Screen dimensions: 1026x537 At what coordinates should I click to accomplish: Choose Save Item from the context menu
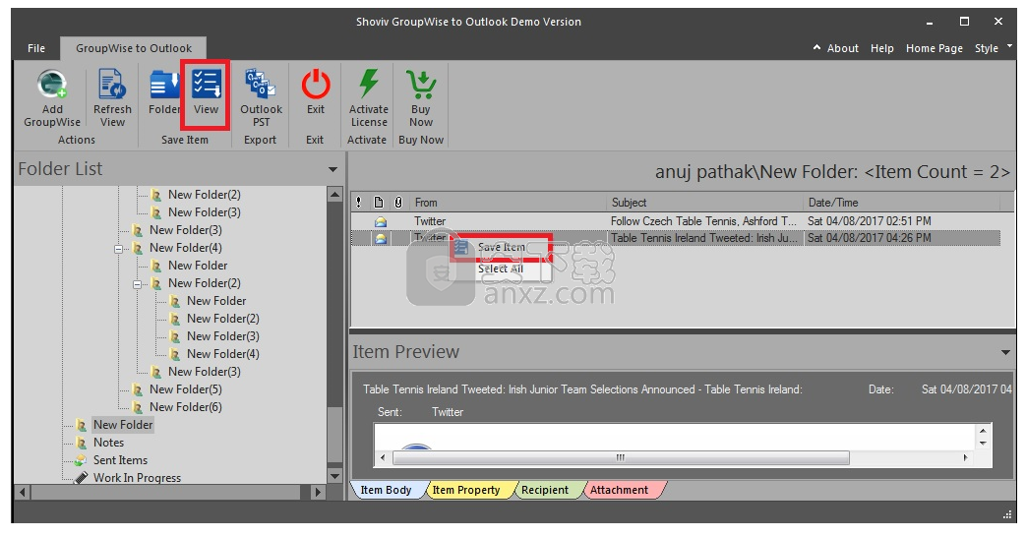coord(502,247)
